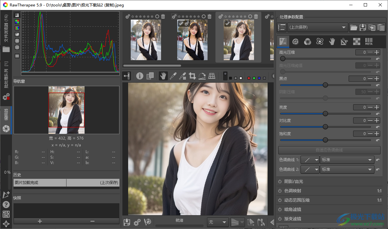Image resolution: width=388 pixels, height=229 pixels.
Task: Open 色调曲线 1 curve type dropdown
Action: coord(310,160)
